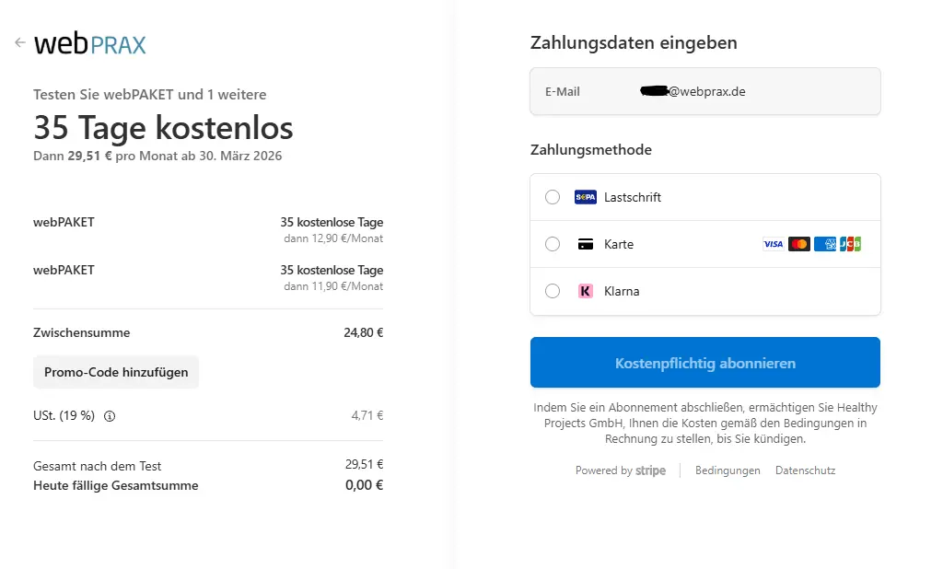Click the Klarna payment method label
The width and height of the screenshot is (943, 569).
pyautogui.click(x=622, y=291)
